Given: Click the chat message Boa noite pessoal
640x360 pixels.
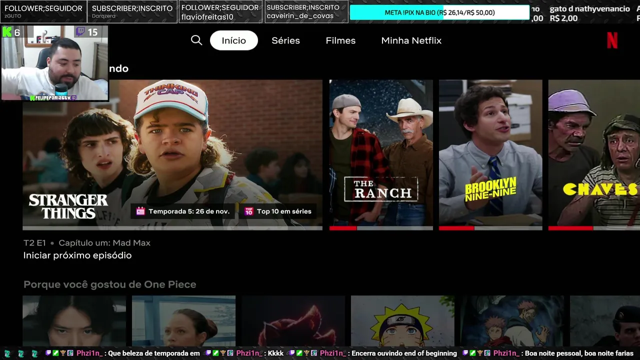Looking at the screenshot, I should (x=579, y=353).
